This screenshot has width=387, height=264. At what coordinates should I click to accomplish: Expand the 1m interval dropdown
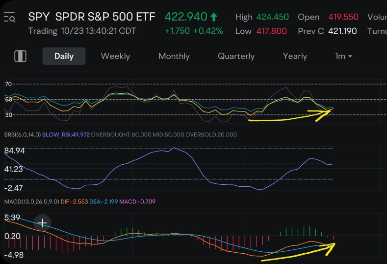[343, 56]
